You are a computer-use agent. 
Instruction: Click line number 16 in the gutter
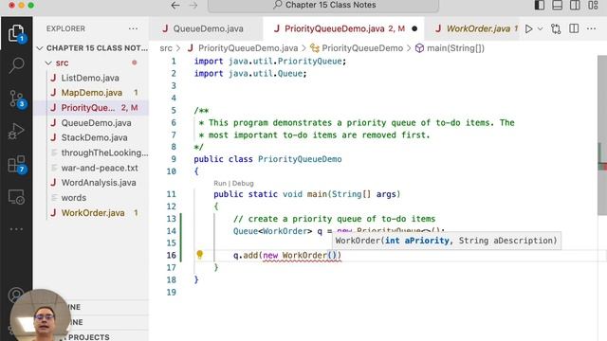(172, 255)
